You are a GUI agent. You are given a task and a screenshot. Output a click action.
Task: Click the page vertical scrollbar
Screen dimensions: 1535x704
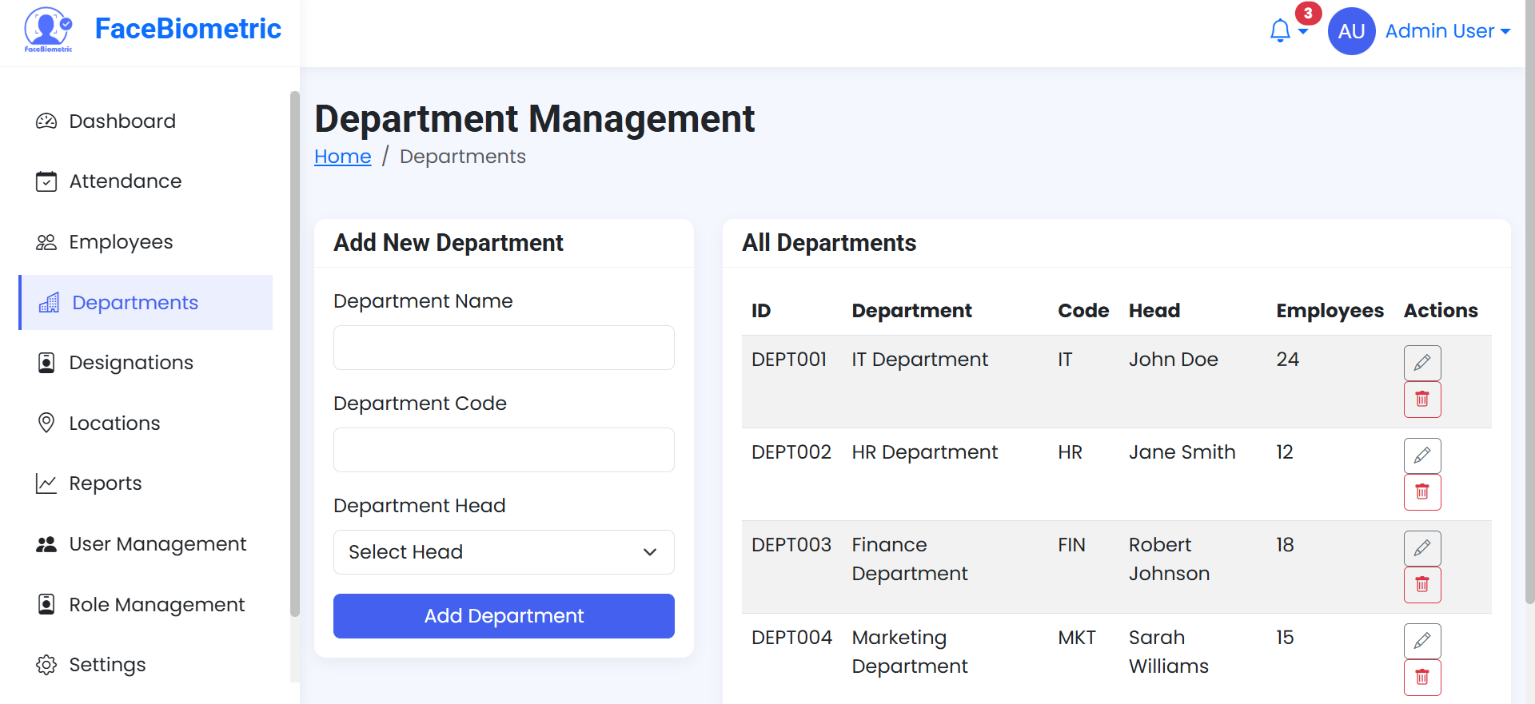(x=1530, y=301)
